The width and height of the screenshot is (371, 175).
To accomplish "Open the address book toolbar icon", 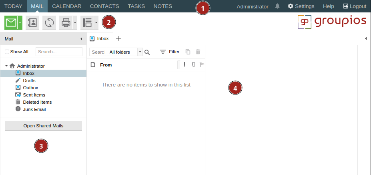I will [32, 23].
